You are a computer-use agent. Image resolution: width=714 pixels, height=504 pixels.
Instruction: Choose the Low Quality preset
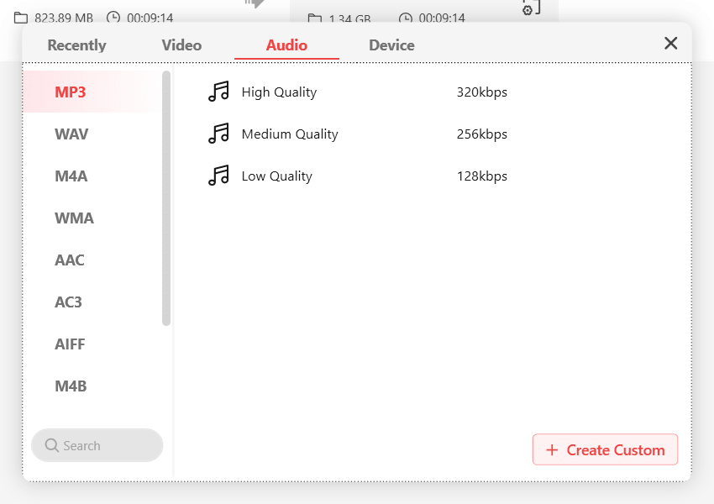277,176
